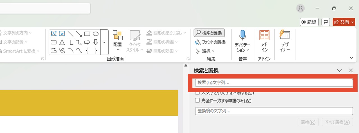Expand the shapes gallery More arrow

click(104, 42)
